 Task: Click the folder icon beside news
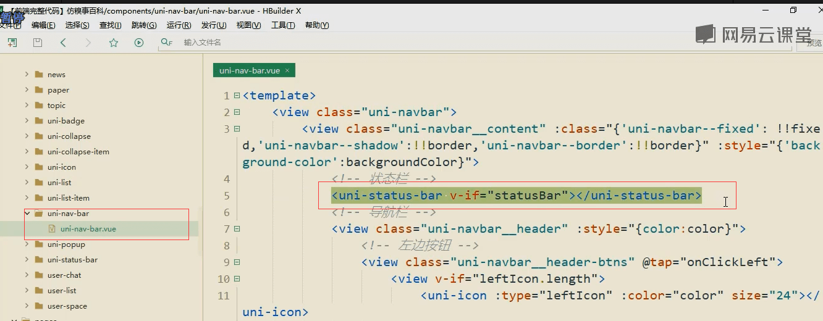coord(39,74)
